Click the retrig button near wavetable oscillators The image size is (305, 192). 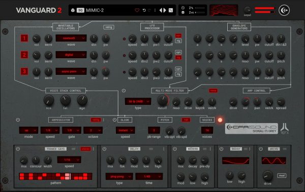click(x=109, y=27)
